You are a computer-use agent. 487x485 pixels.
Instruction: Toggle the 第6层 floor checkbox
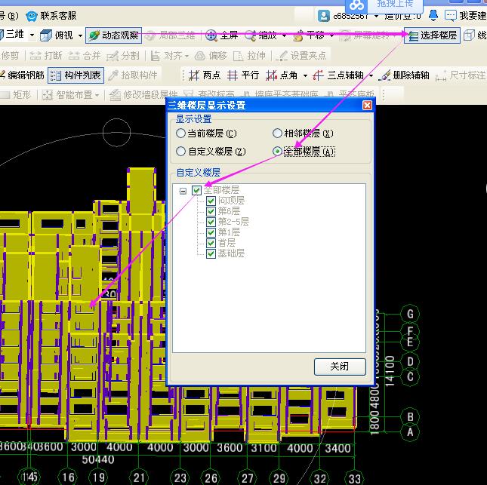211,211
